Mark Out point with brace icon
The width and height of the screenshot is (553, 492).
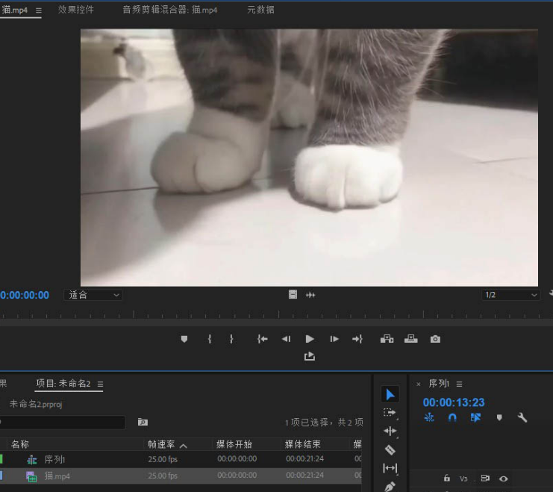[x=231, y=339]
